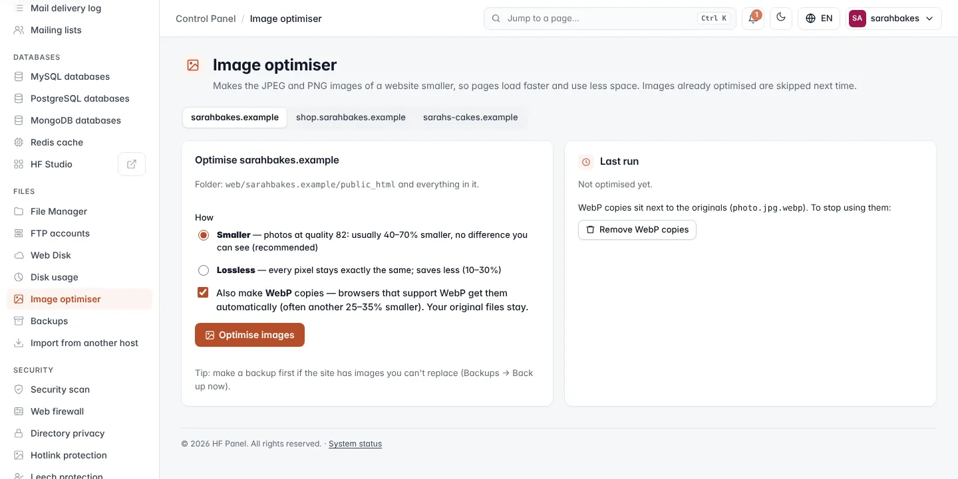Open Mail delivery log in the sidebar
The width and height of the screenshot is (958, 479).
click(x=79, y=8)
